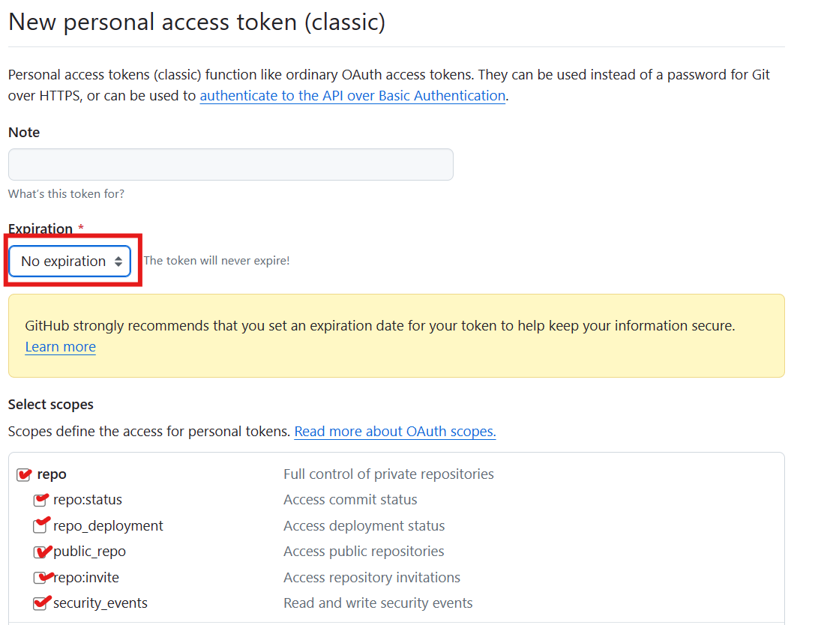Click the repo:status label text
The width and height of the screenshot is (824, 625).
88,499
